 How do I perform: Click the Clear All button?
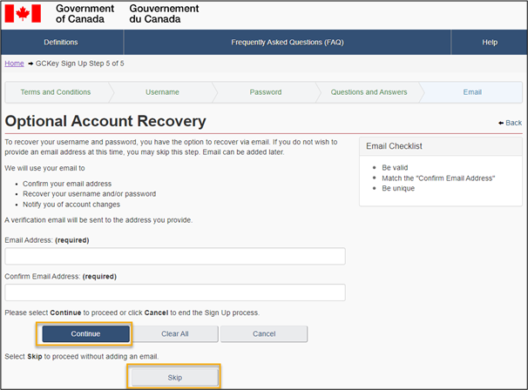pyautogui.click(x=175, y=333)
